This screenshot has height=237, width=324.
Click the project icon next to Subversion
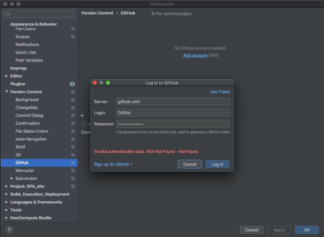pyautogui.click(x=73, y=179)
